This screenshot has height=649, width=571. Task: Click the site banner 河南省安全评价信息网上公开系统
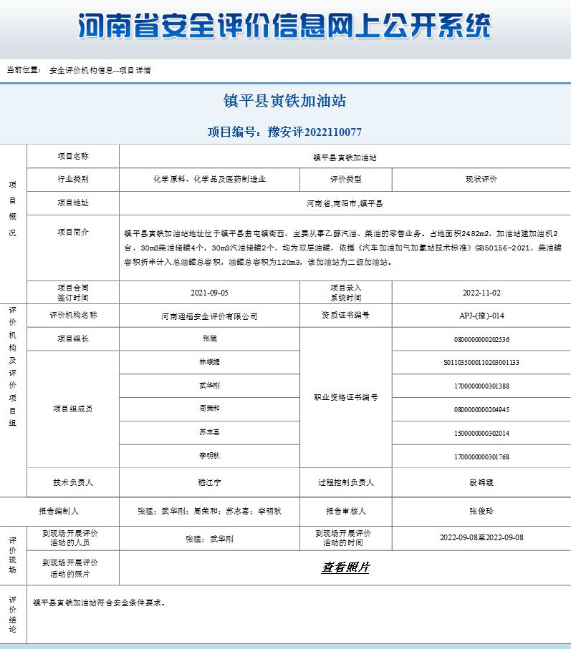284,26
